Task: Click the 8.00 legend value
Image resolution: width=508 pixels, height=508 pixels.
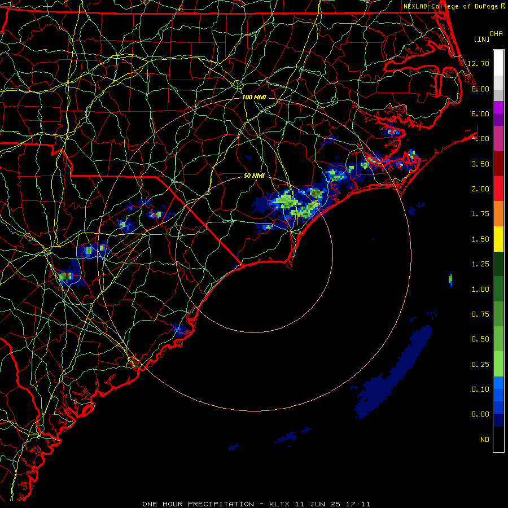Action: pyautogui.click(x=480, y=89)
